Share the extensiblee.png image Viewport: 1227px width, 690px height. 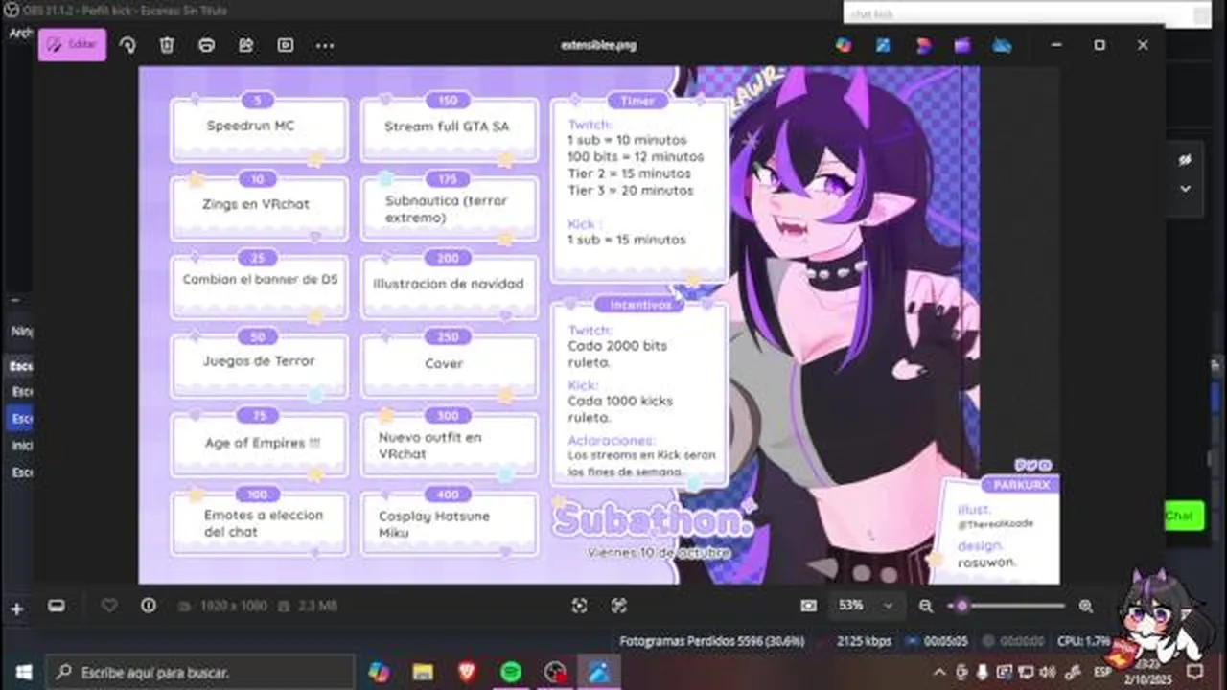click(245, 45)
